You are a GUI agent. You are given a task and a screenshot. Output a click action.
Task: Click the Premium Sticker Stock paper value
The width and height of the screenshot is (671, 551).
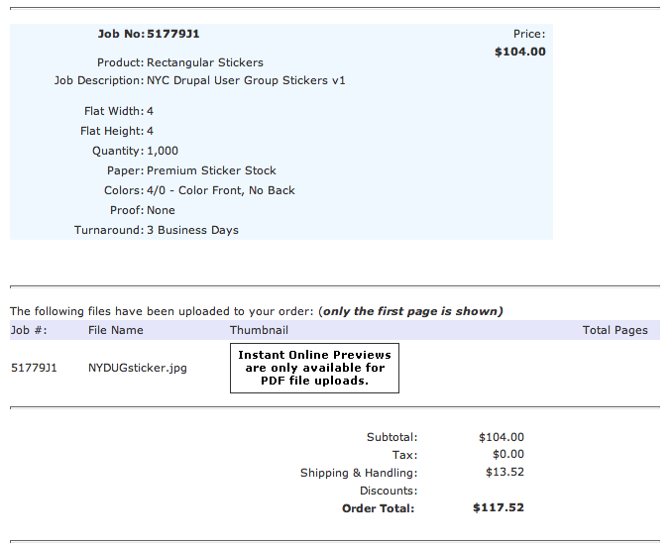coord(211,170)
